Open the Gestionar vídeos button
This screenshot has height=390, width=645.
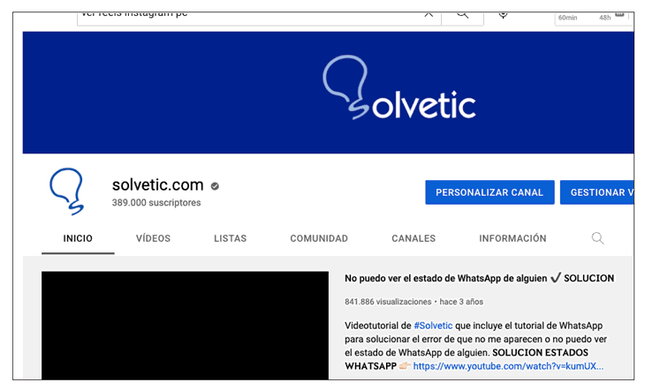597,192
